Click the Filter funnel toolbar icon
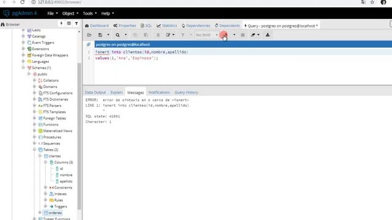392x220 pixels. (183, 35)
